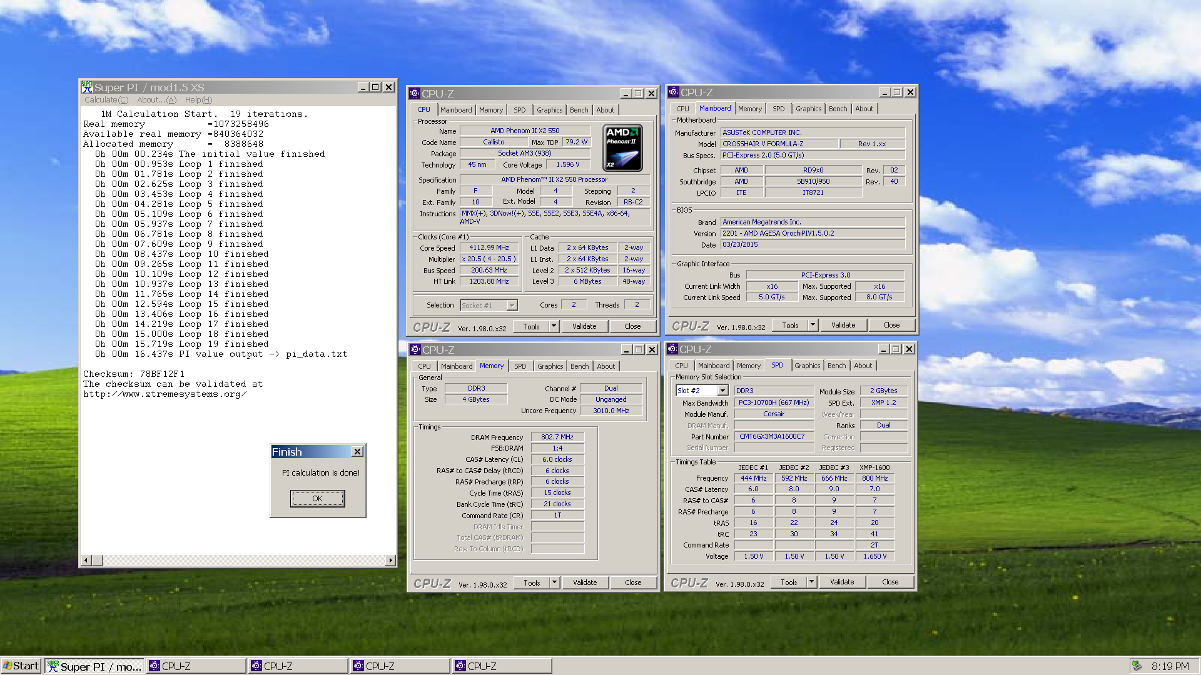
Task: Open Calculate menu in Super PI
Action: coord(106,100)
